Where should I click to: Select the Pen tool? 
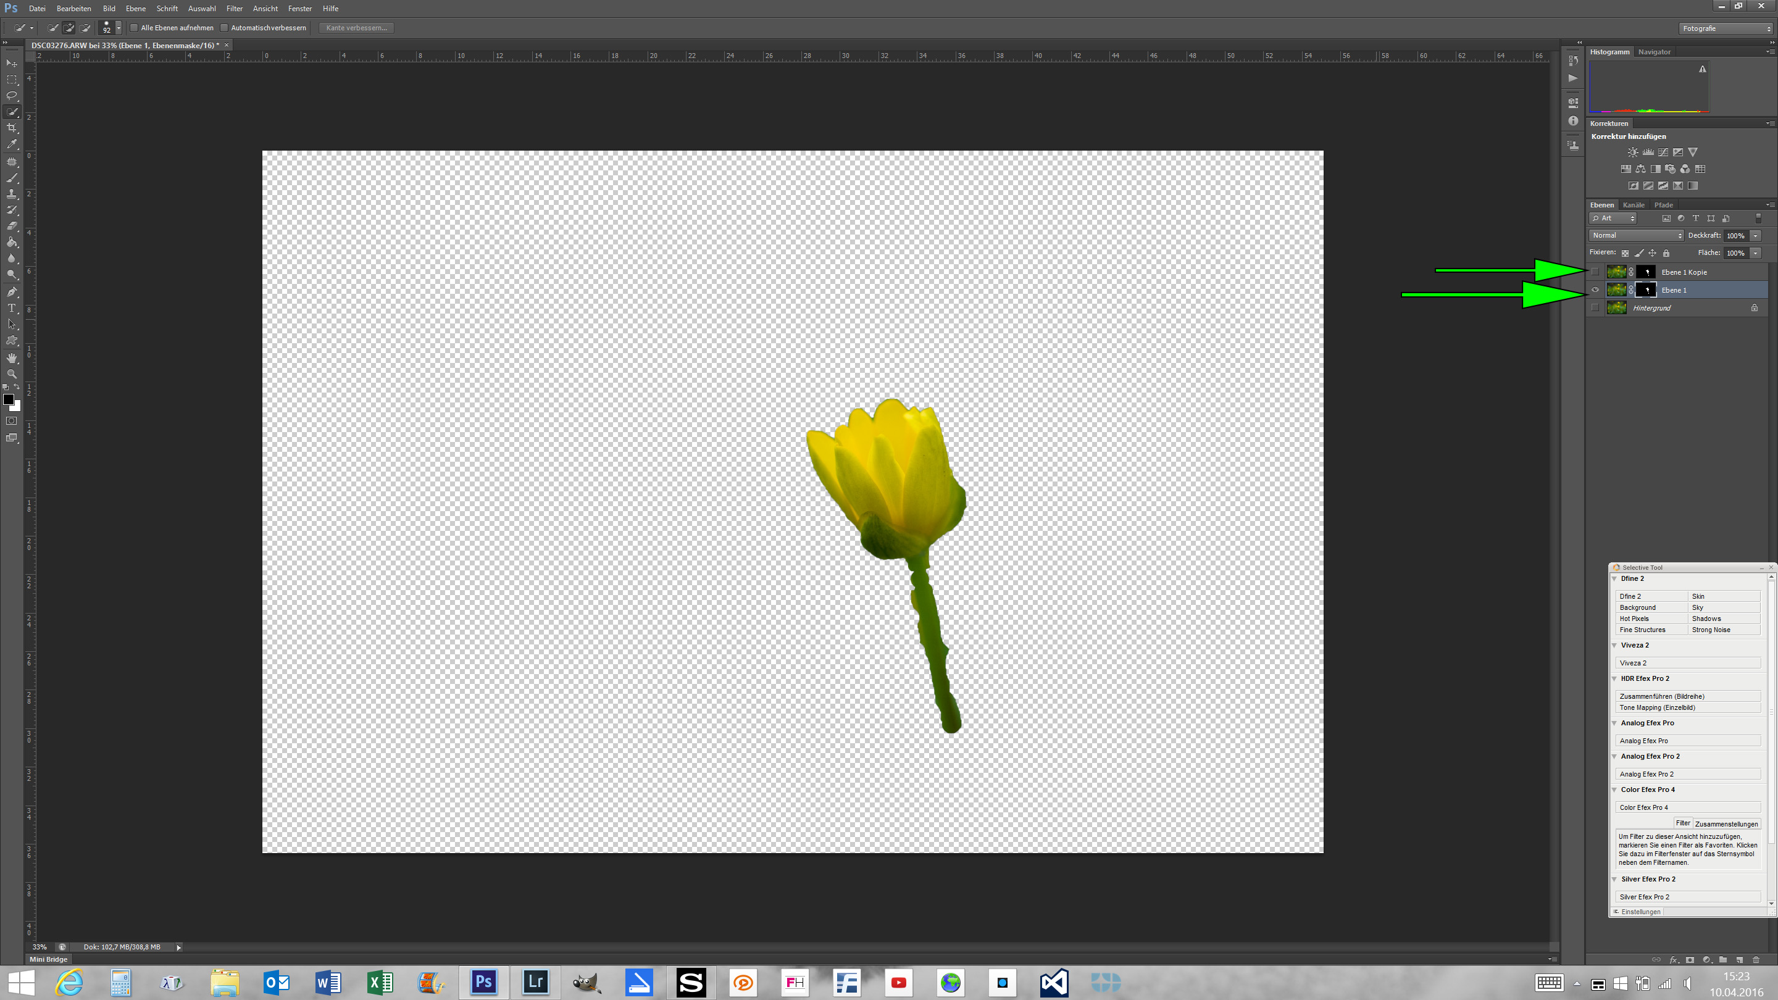click(x=12, y=291)
